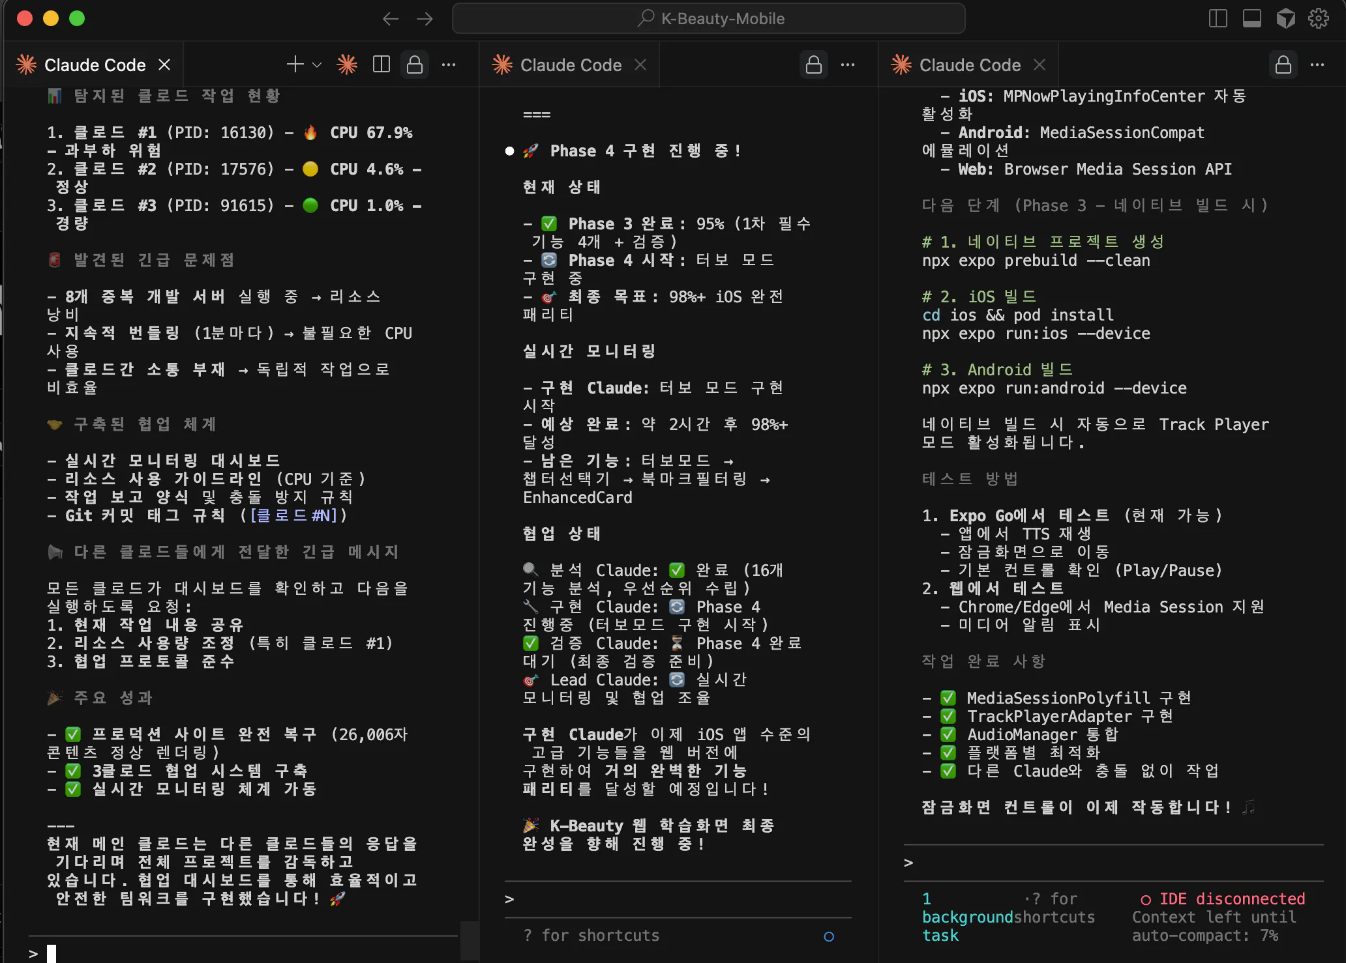Viewport: 1346px width, 963px height.
Task: Open more actions in the left panel
Action: point(449,65)
